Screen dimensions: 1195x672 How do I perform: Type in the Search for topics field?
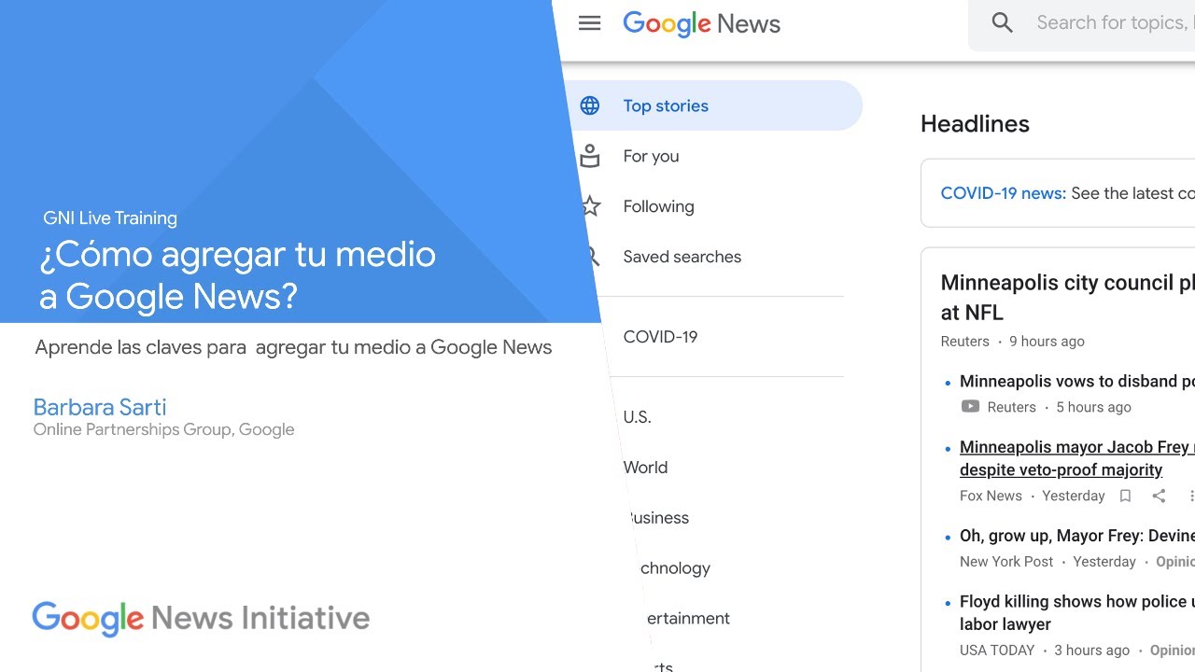[x=1111, y=23]
